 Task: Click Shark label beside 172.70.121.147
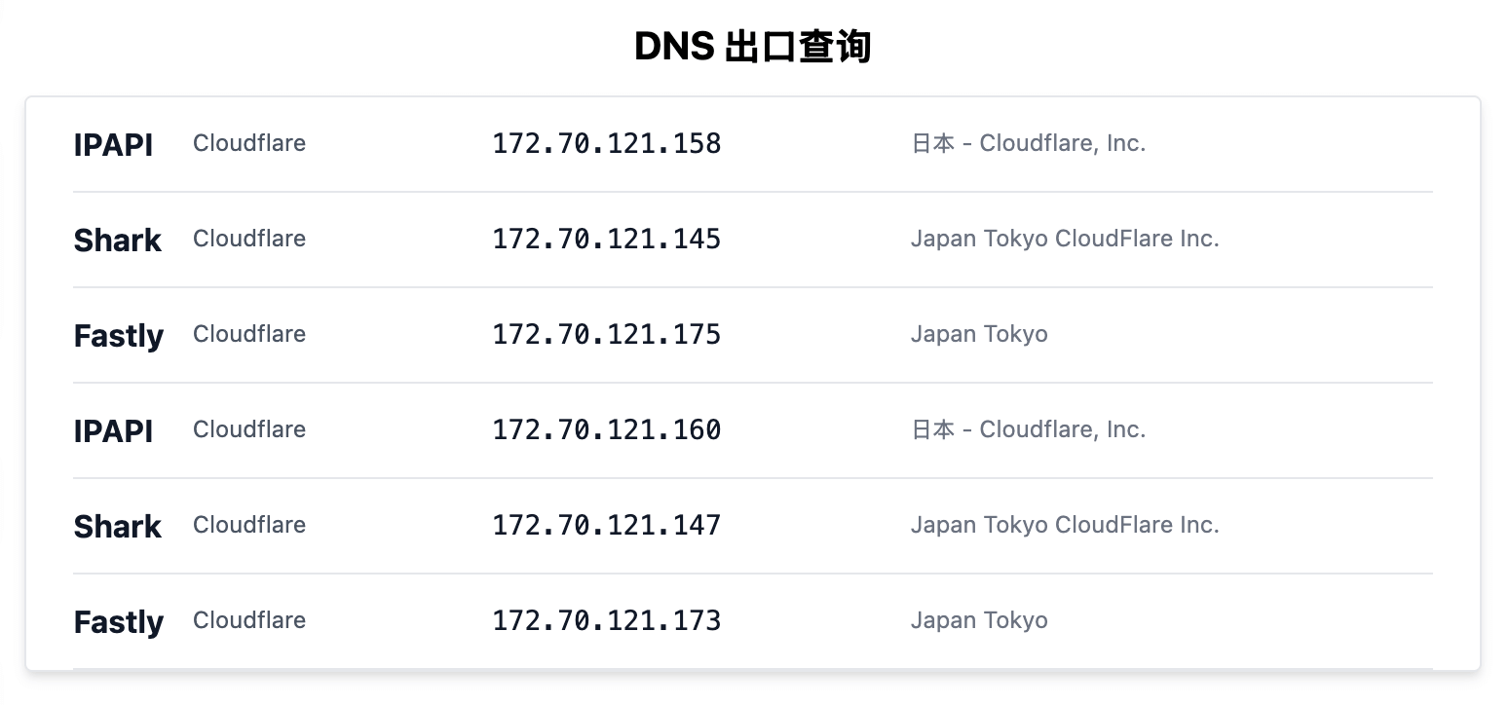coord(117,527)
